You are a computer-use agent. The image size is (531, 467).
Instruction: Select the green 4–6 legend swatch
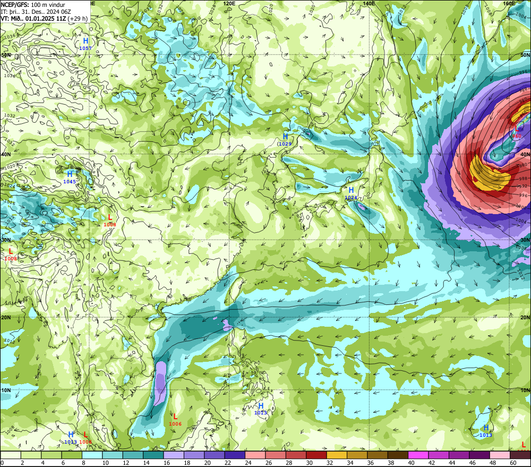pos(51,455)
